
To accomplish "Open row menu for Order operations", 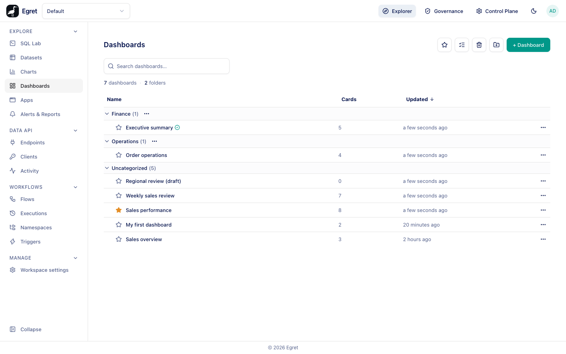I will click(x=543, y=155).
